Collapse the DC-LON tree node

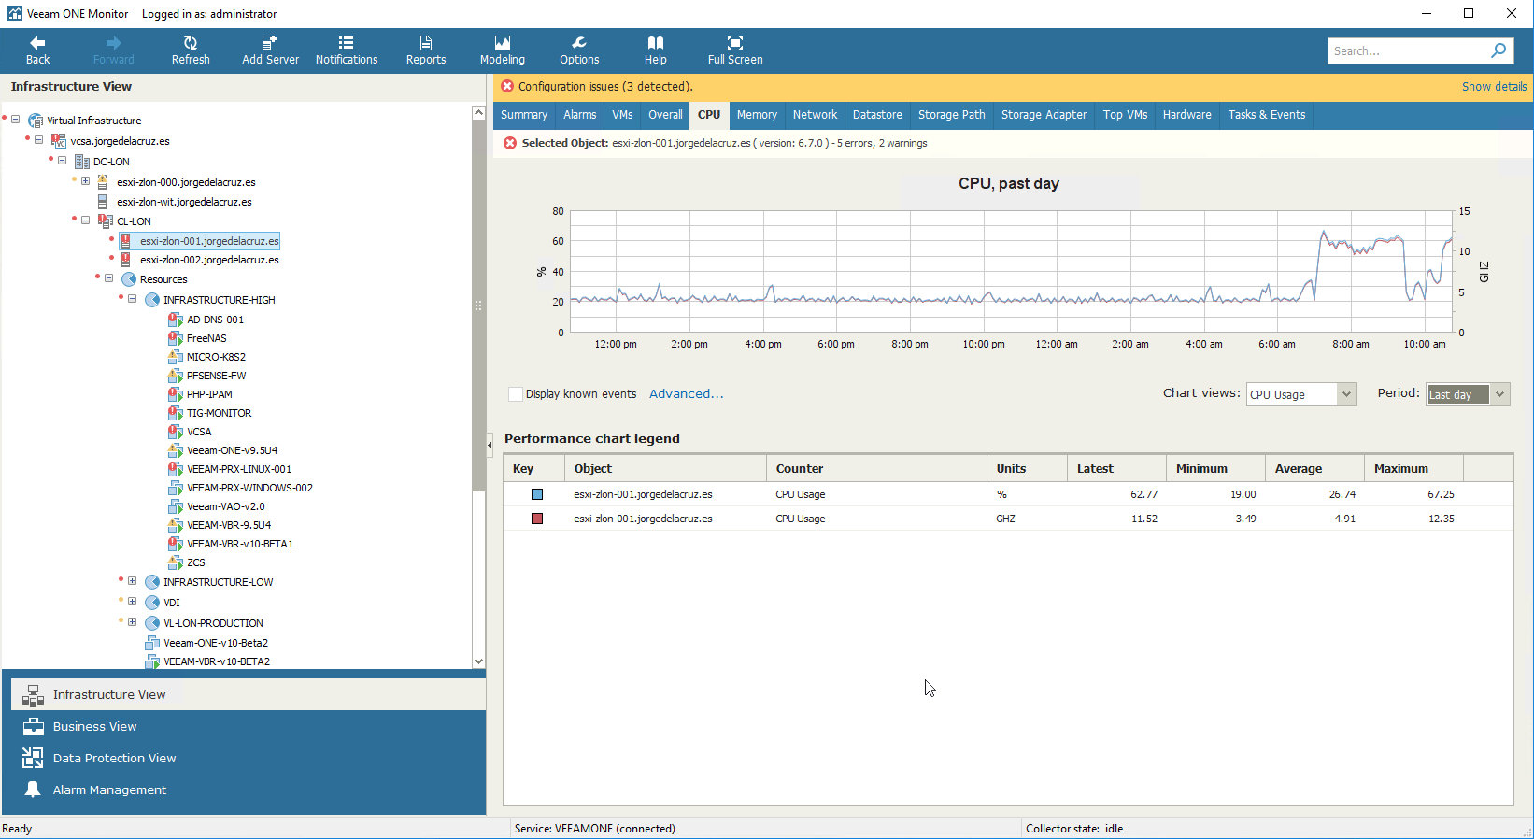(63, 161)
